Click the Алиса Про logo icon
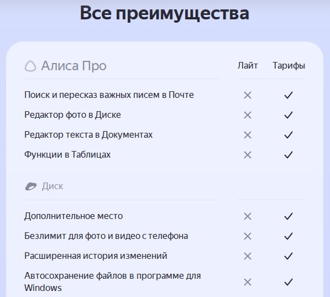This screenshot has height=297, width=330. (30, 66)
